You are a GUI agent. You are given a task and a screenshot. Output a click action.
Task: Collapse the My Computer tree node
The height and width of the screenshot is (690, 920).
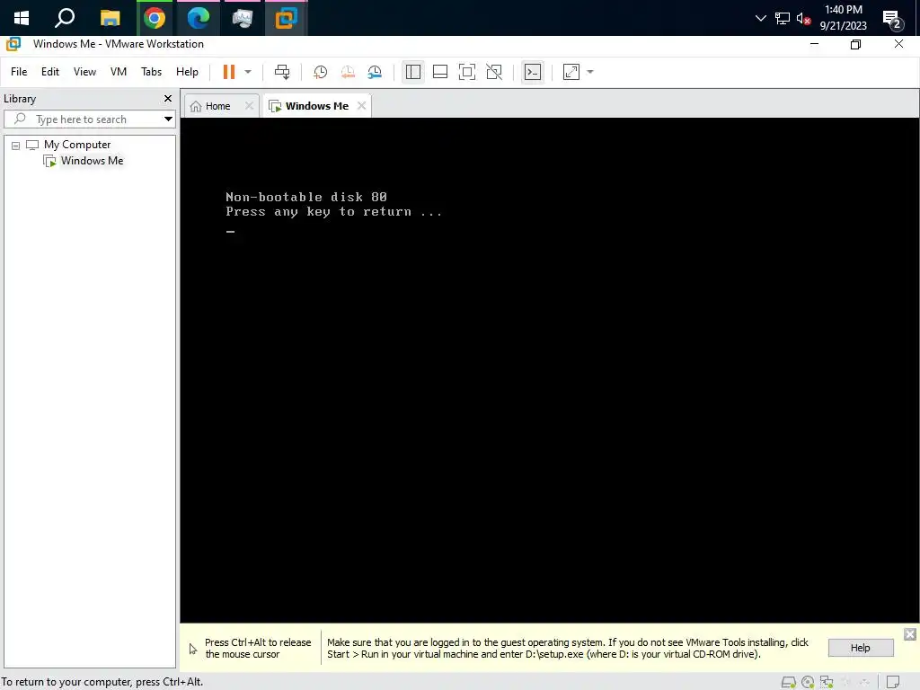16,146
